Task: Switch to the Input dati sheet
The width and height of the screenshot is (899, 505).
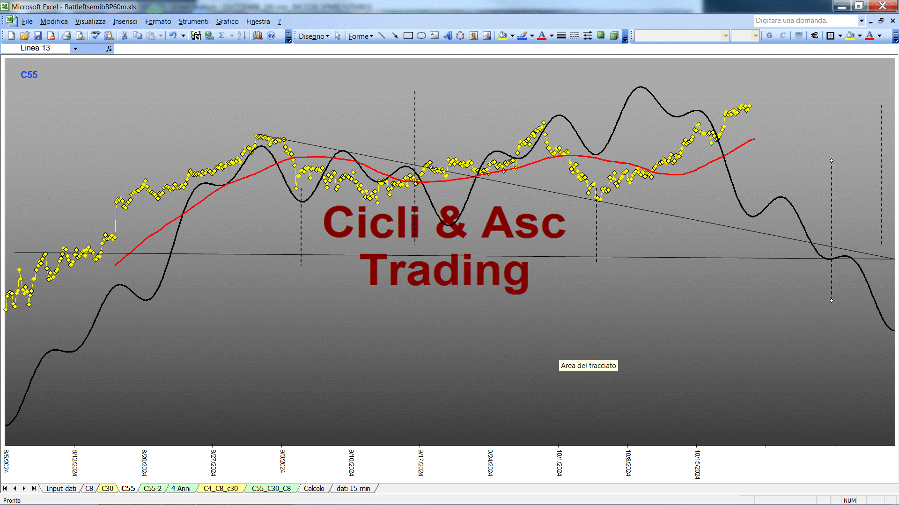Action: [61, 488]
